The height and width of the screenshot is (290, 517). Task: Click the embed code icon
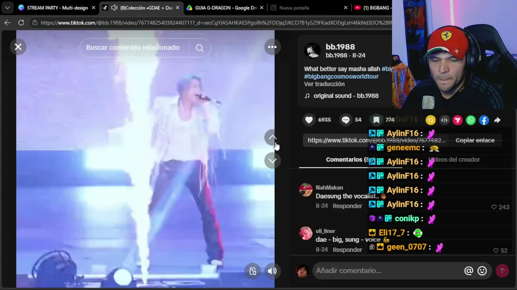[444, 120]
